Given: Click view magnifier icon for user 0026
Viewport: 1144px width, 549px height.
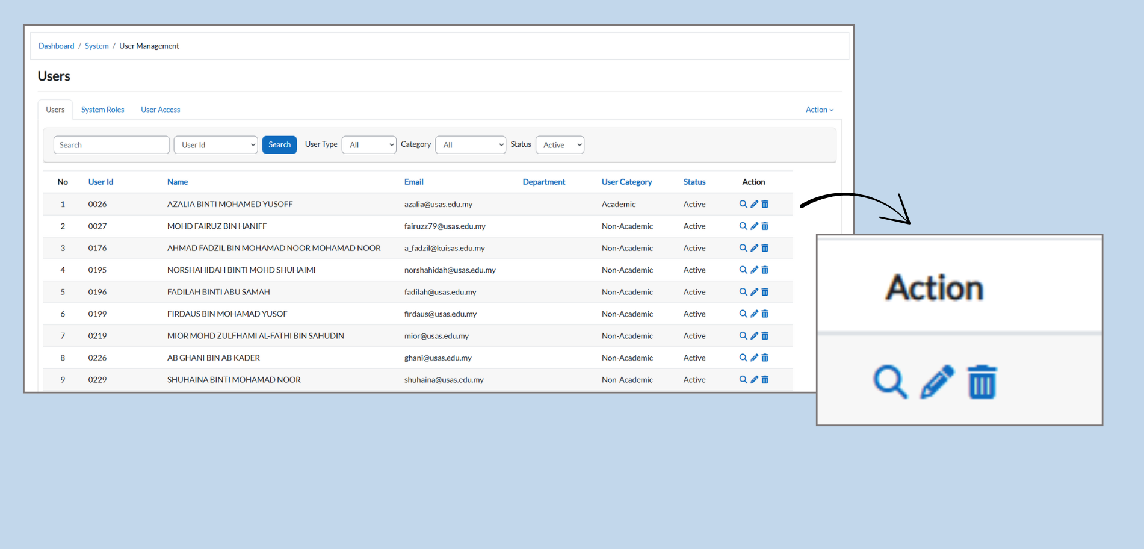Looking at the screenshot, I should click(x=743, y=204).
